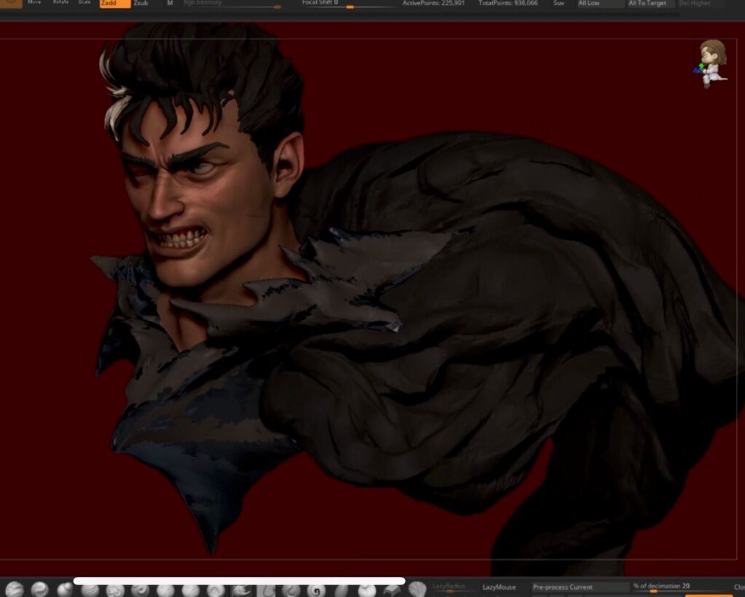Toggle Zadd sculpting mode

tap(115, 4)
